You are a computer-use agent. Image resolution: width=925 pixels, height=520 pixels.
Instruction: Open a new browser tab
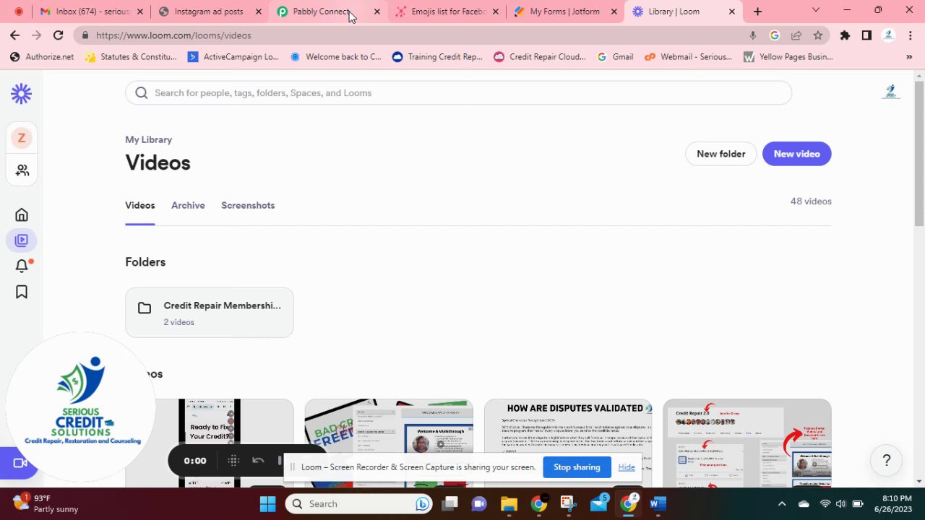point(757,12)
